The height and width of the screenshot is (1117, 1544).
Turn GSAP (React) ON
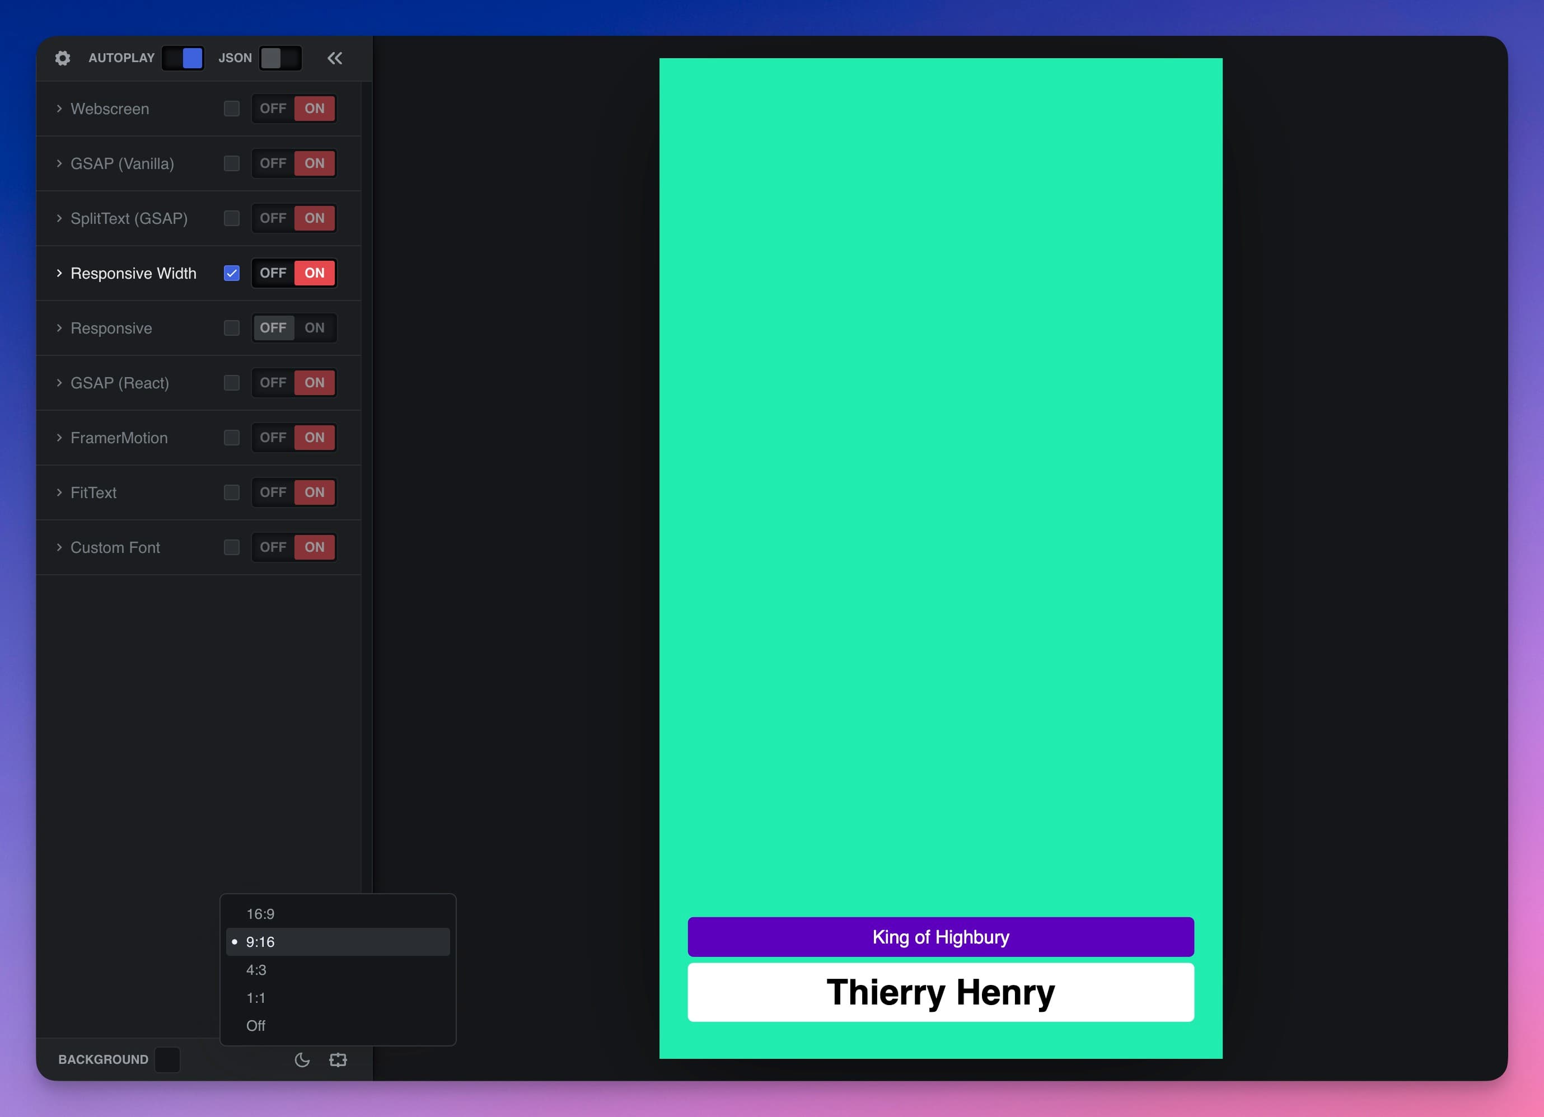pyautogui.click(x=315, y=383)
